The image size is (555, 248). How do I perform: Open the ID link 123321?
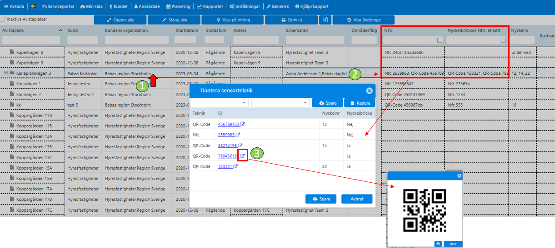click(225, 166)
